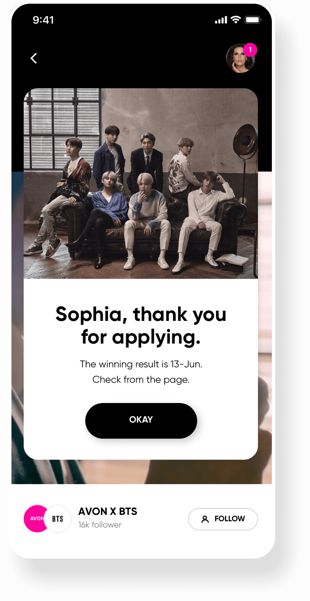Tap the cellular signal bars icon
The image size is (310, 601).
pos(221,20)
